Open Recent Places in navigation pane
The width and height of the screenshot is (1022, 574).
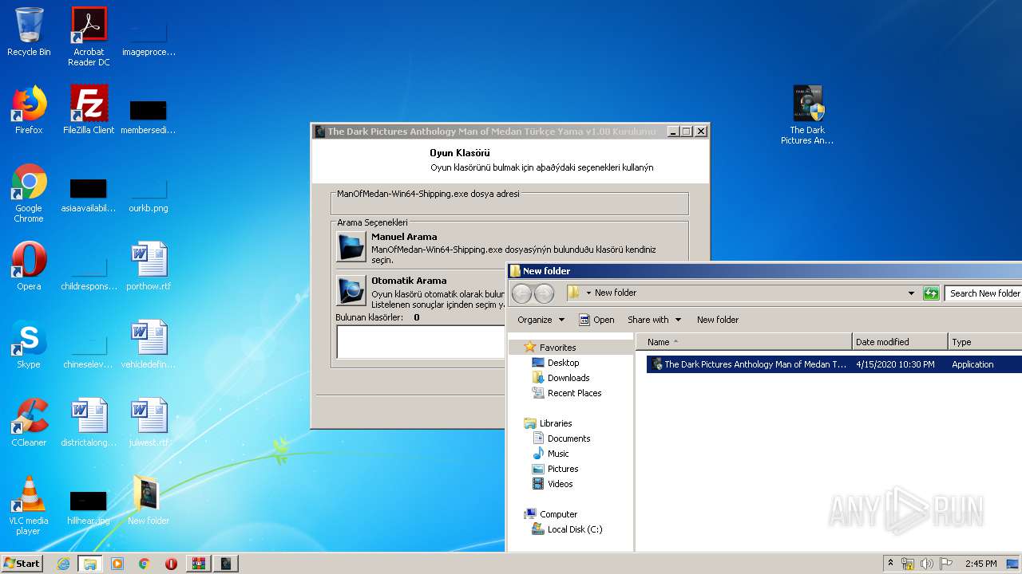click(x=574, y=393)
